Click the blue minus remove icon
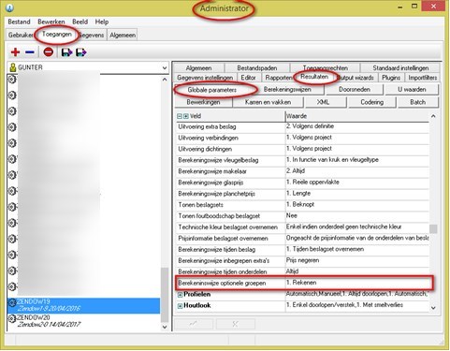This screenshot has width=450, height=351. click(30, 52)
